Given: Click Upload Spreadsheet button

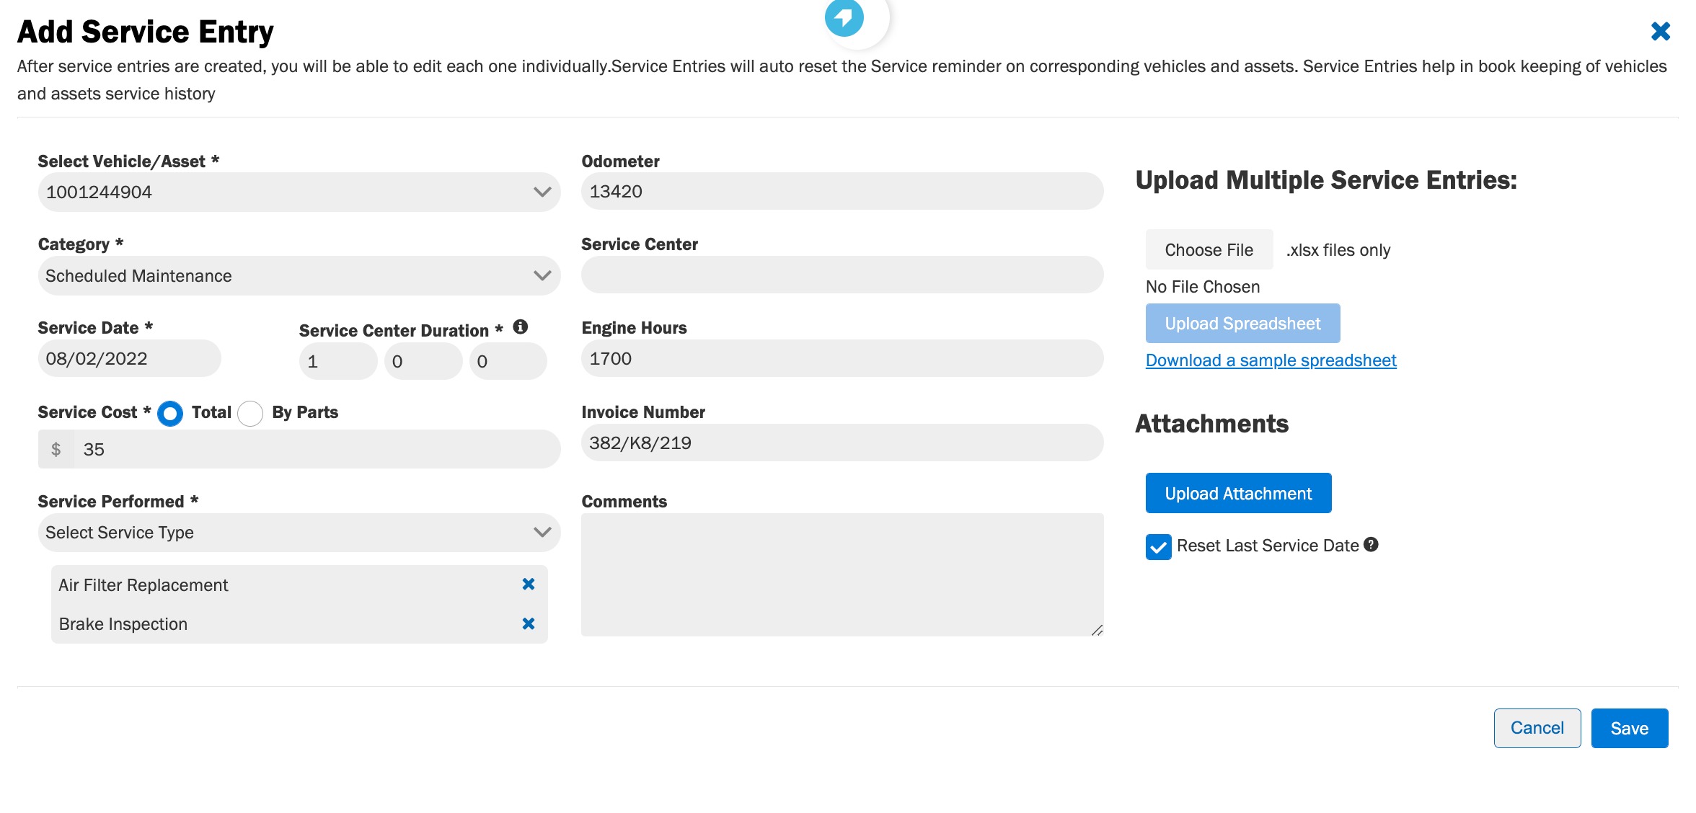Looking at the screenshot, I should 1243,323.
